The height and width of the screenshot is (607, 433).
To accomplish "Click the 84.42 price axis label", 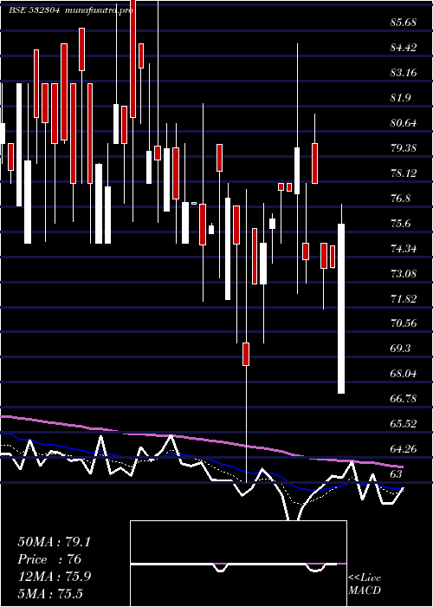I will tap(404, 47).
